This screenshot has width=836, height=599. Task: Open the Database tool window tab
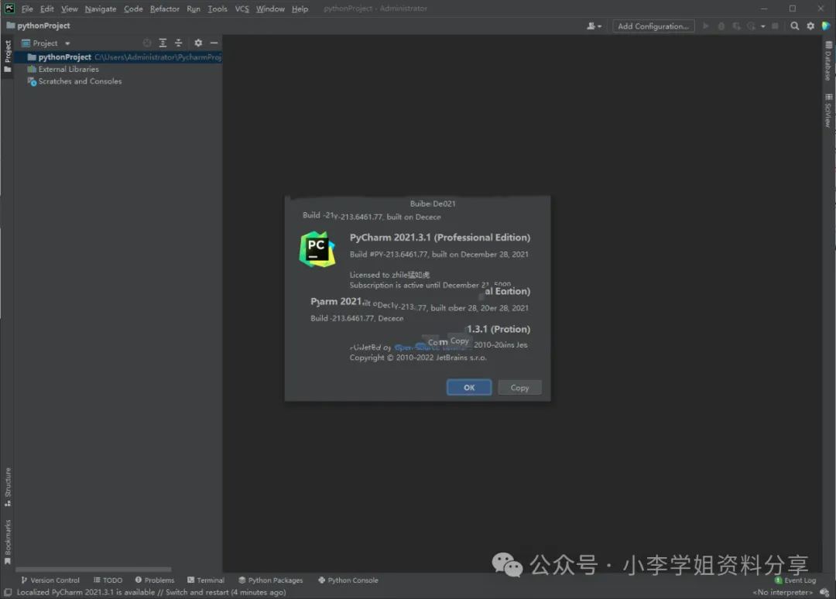point(828,61)
